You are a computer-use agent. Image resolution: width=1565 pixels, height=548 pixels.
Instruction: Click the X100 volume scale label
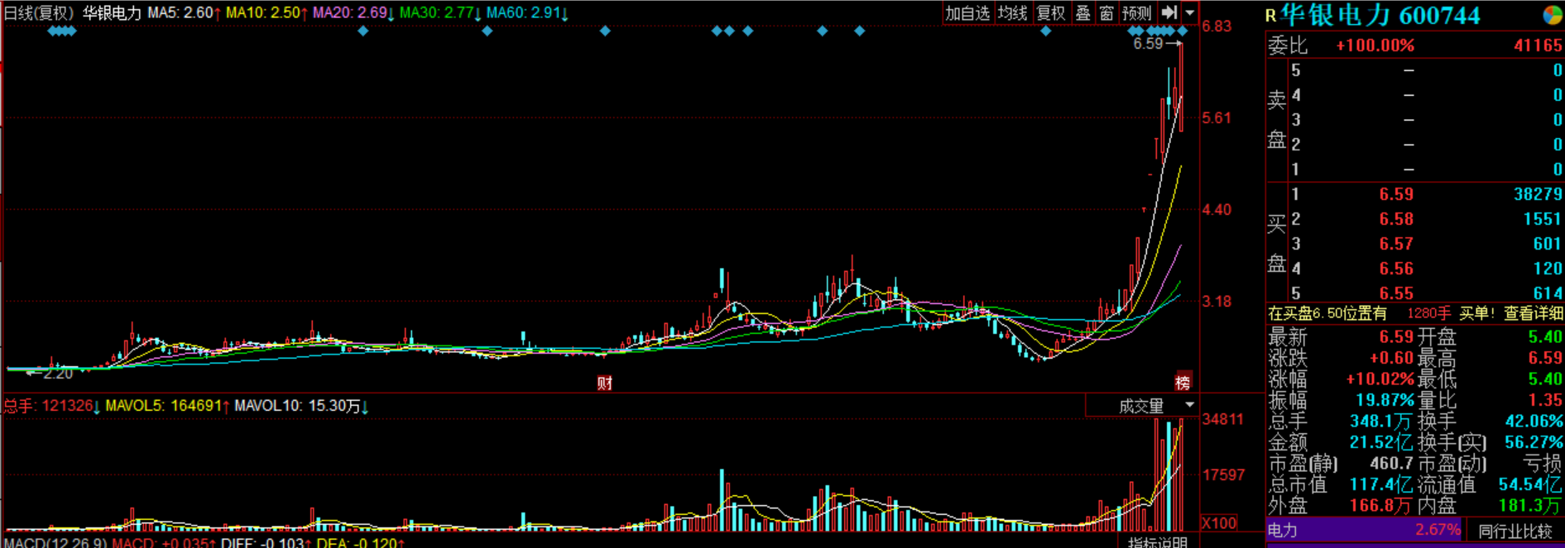pyautogui.click(x=1219, y=522)
